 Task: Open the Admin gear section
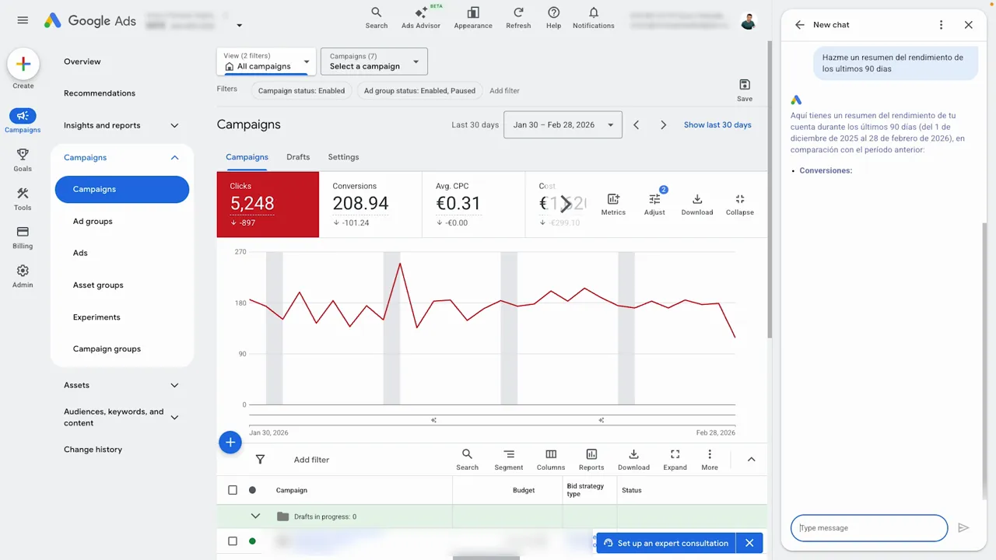[x=23, y=276]
